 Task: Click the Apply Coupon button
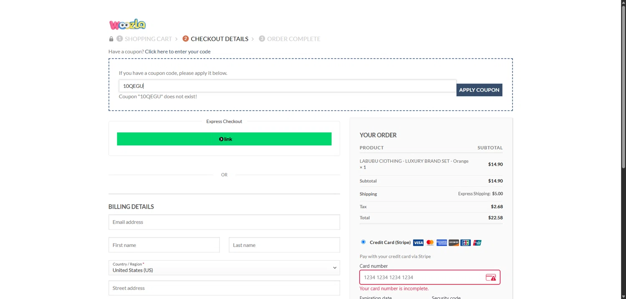point(479,90)
